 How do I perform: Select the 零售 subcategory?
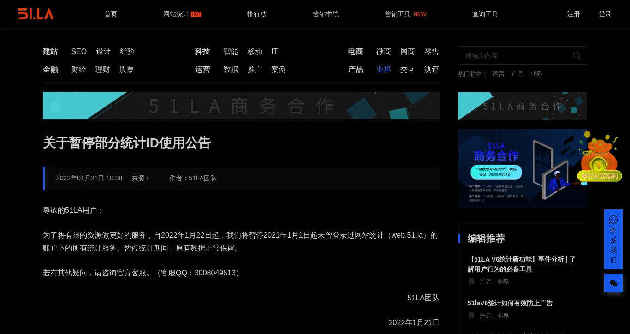tap(432, 52)
